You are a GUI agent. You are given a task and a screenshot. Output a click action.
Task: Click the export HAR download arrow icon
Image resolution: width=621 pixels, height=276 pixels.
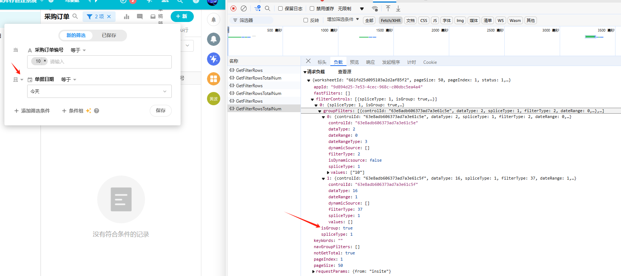[x=398, y=8]
